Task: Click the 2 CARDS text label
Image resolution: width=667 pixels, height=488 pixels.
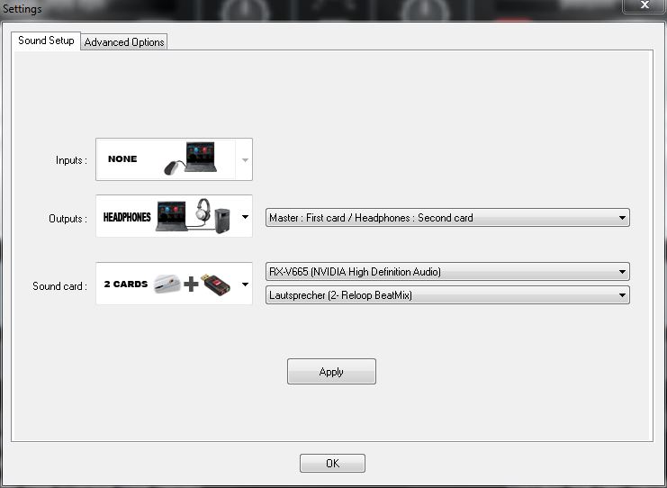Action: pos(126,285)
